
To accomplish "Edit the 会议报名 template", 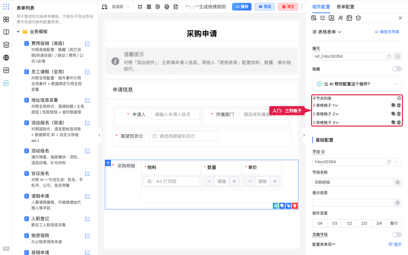I will pyautogui.click(x=87, y=173).
